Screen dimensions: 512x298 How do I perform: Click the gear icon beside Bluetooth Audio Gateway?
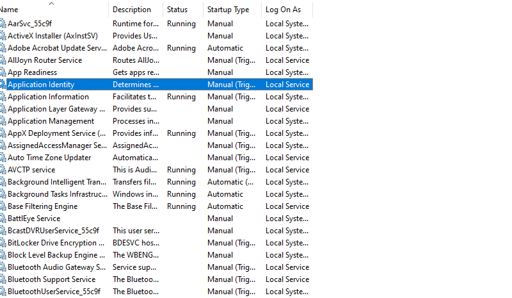pos(3,267)
